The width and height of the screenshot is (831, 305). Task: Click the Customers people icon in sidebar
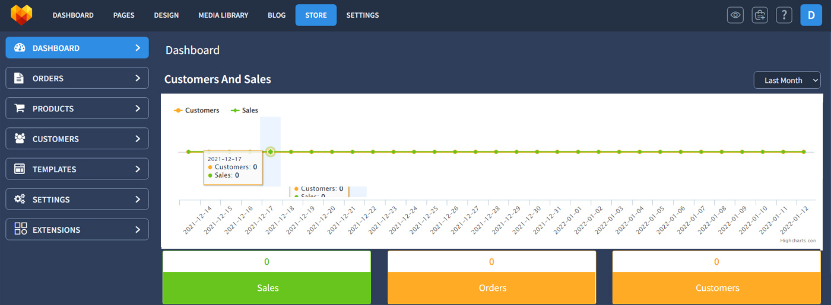coord(19,139)
